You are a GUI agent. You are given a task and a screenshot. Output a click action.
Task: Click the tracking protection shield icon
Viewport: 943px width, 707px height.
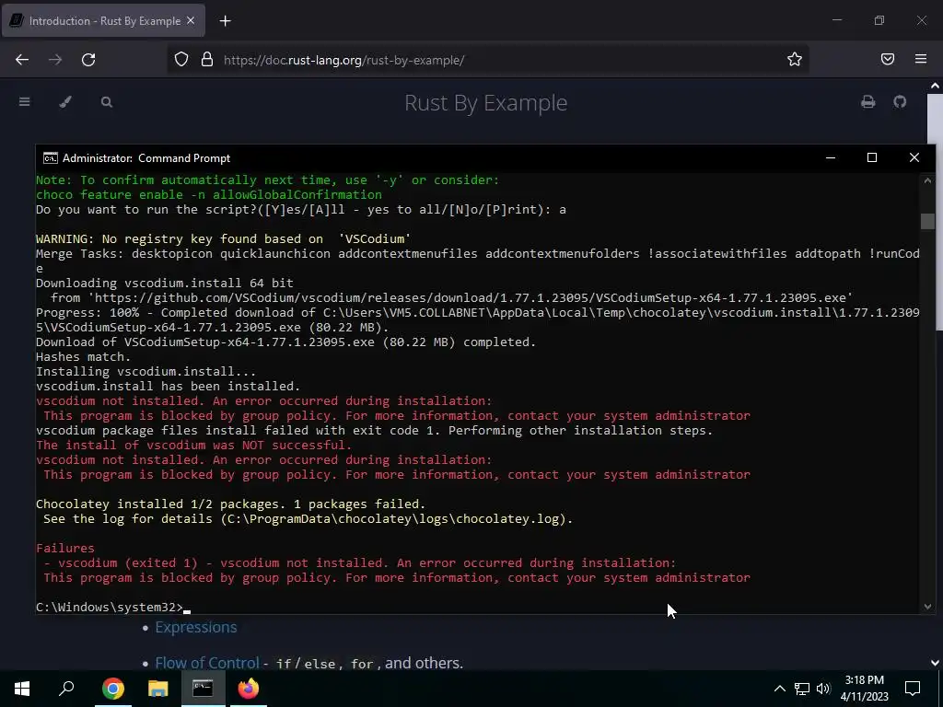181,60
